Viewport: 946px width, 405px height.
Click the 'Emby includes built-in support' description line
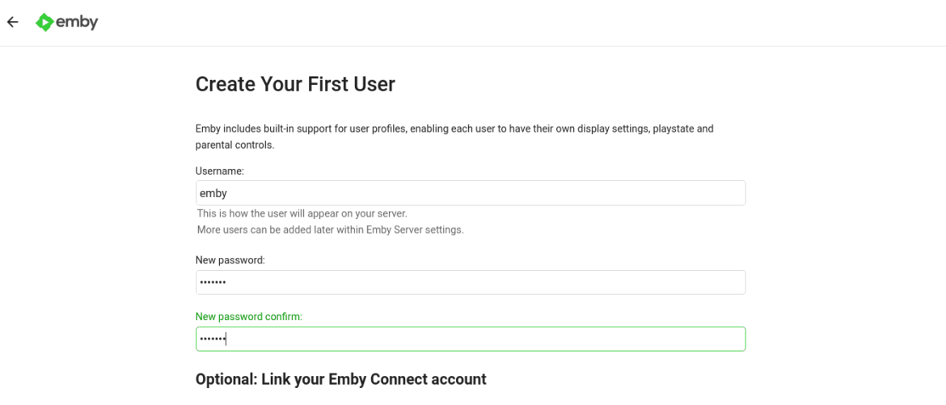coord(454,129)
